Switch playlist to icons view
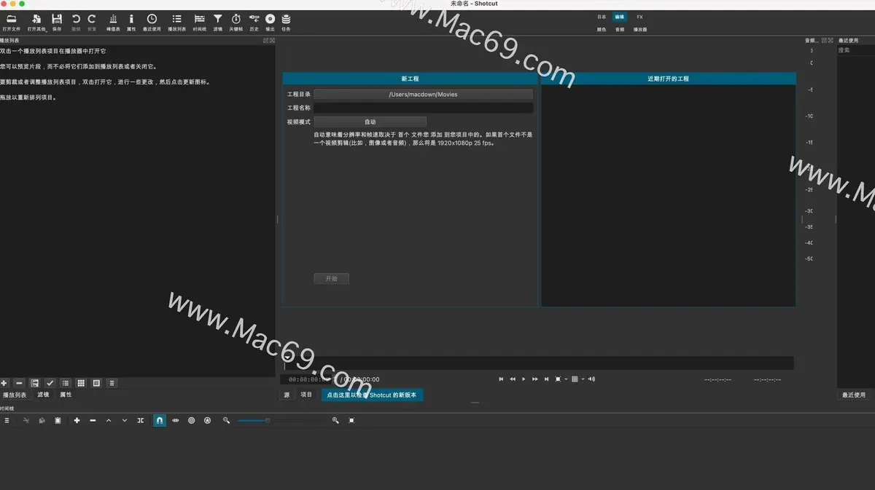 coord(96,383)
